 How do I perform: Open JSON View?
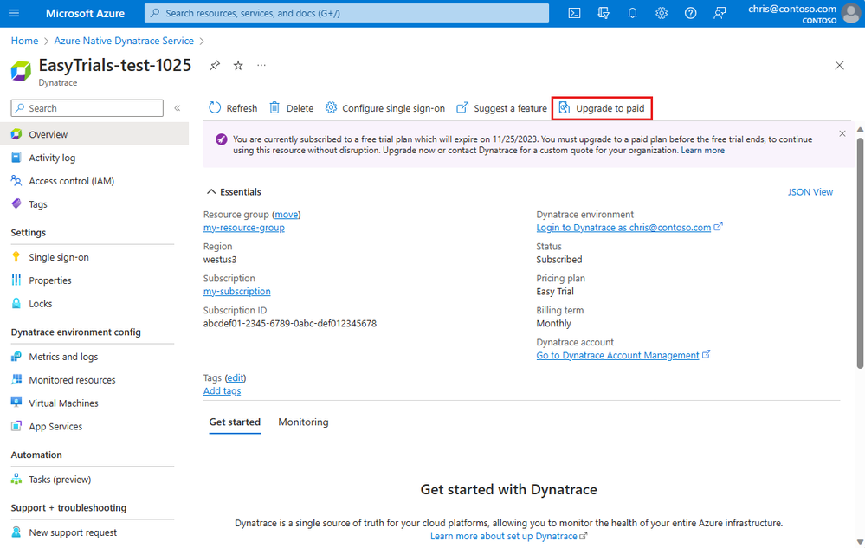click(x=810, y=192)
